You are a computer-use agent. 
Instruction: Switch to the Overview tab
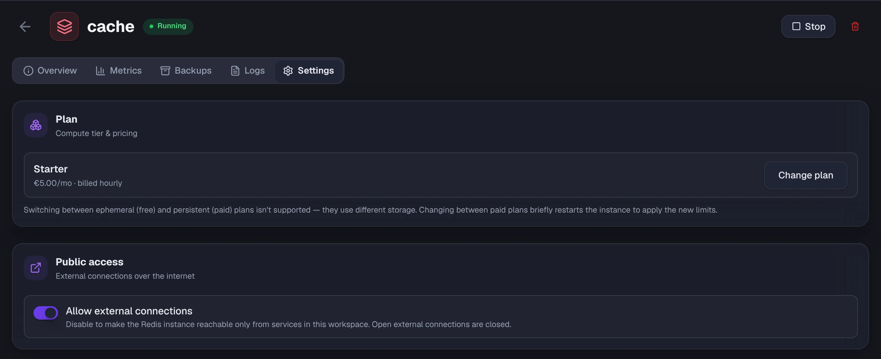click(50, 71)
